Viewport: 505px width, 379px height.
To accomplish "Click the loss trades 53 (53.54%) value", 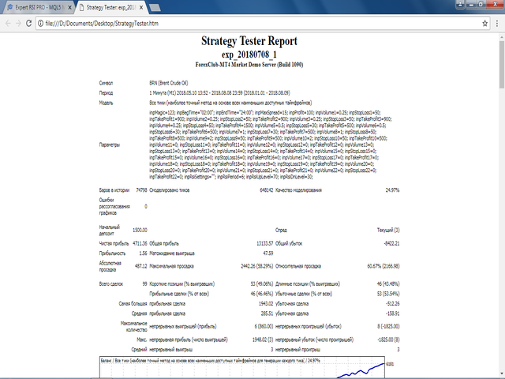I will [388, 294].
